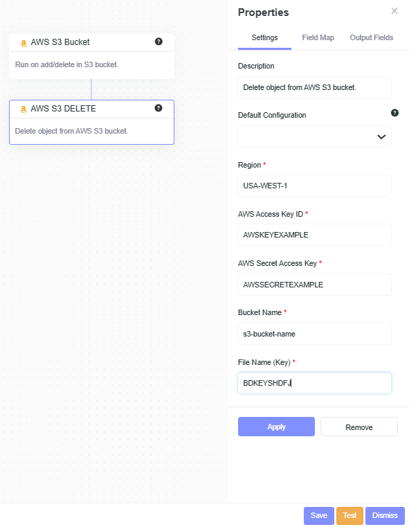
Task: Select the Bucket Name text box
Action: [314, 334]
